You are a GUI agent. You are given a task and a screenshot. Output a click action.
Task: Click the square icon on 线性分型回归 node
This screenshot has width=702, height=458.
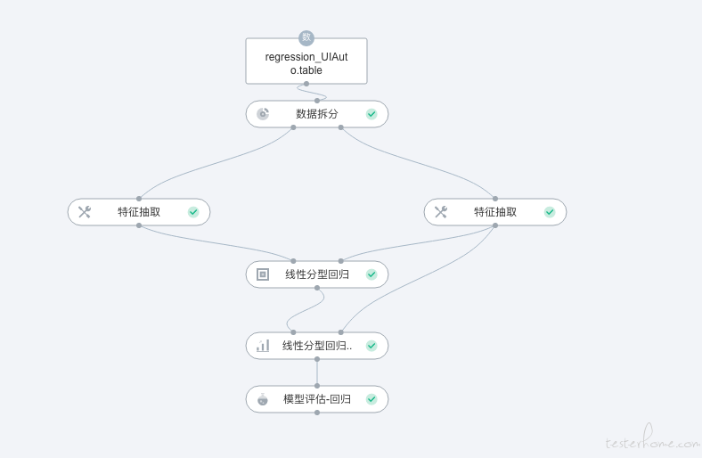pyautogui.click(x=263, y=274)
